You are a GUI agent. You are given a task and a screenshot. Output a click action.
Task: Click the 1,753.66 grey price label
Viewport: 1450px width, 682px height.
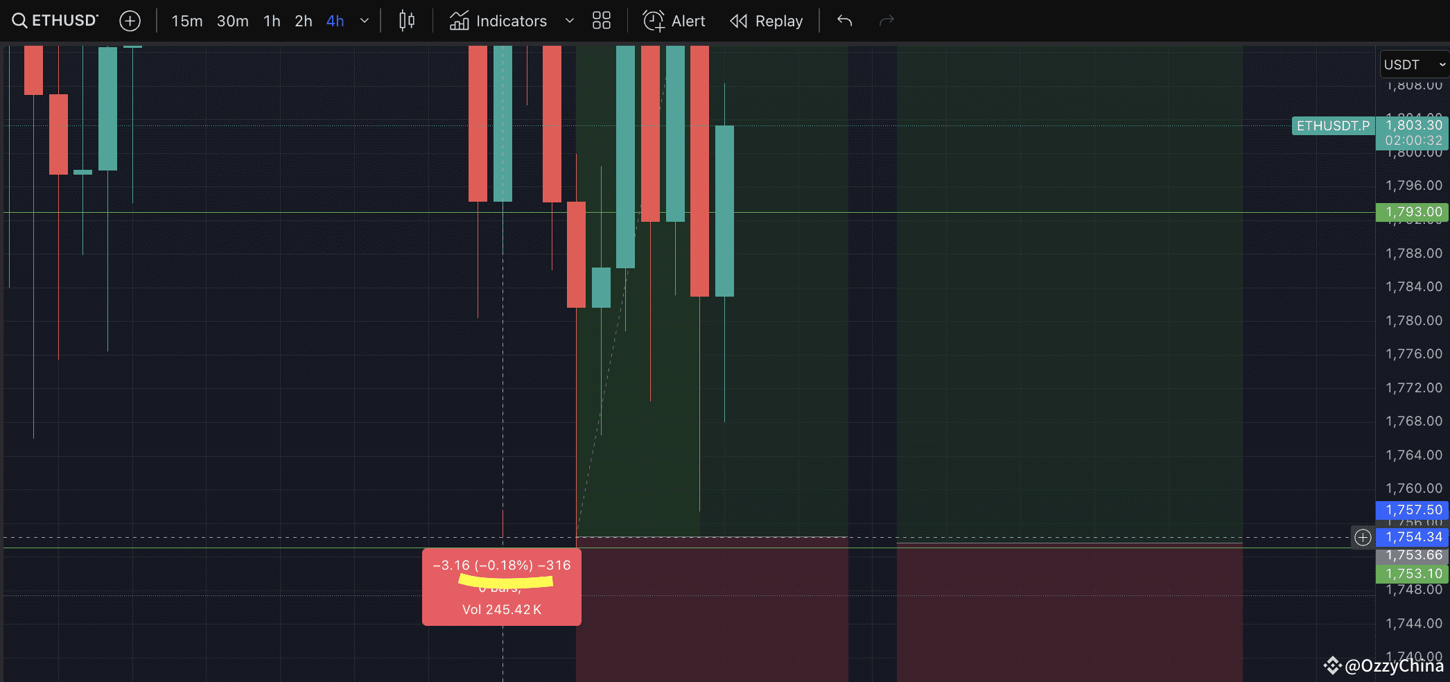(x=1413, y=555)
